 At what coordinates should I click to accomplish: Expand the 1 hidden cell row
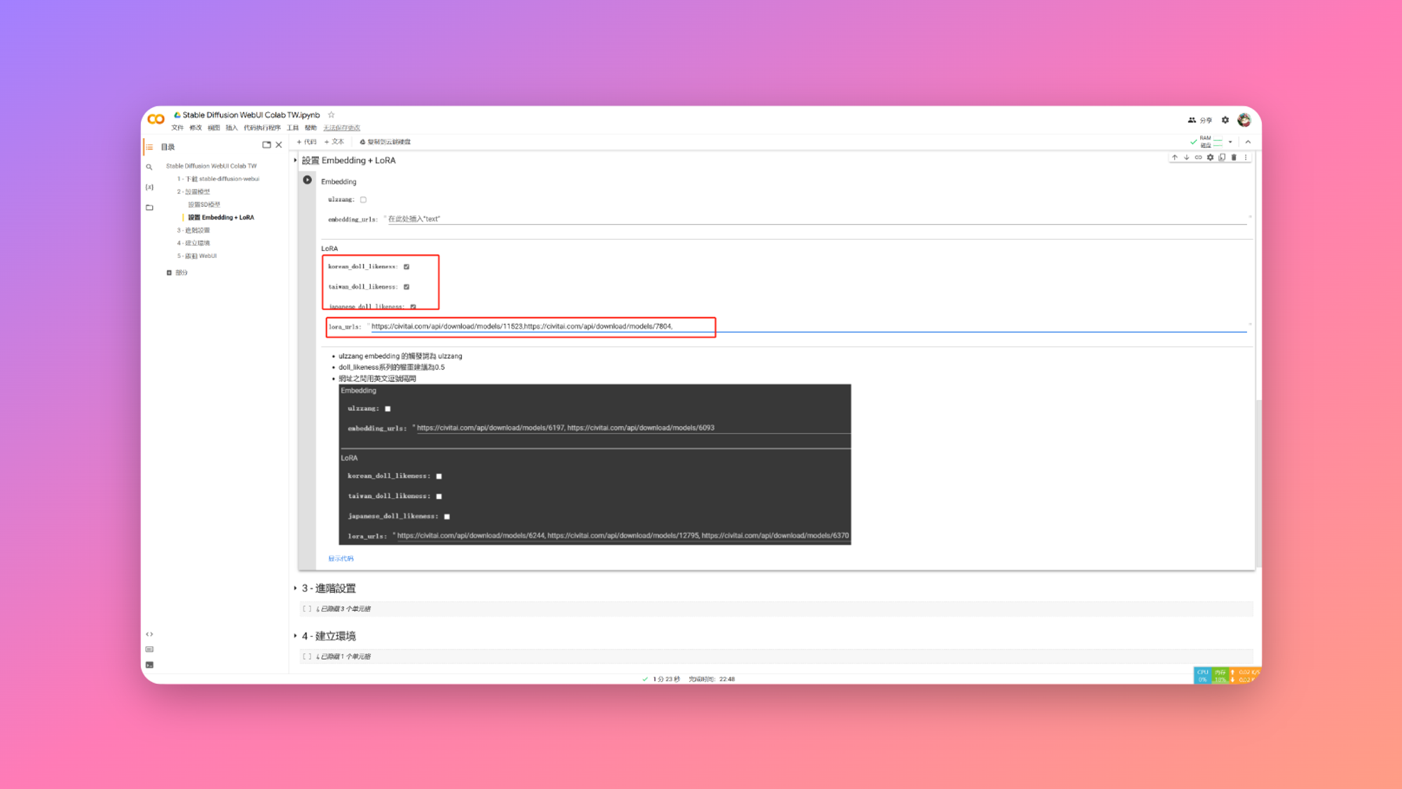[776, 657]
